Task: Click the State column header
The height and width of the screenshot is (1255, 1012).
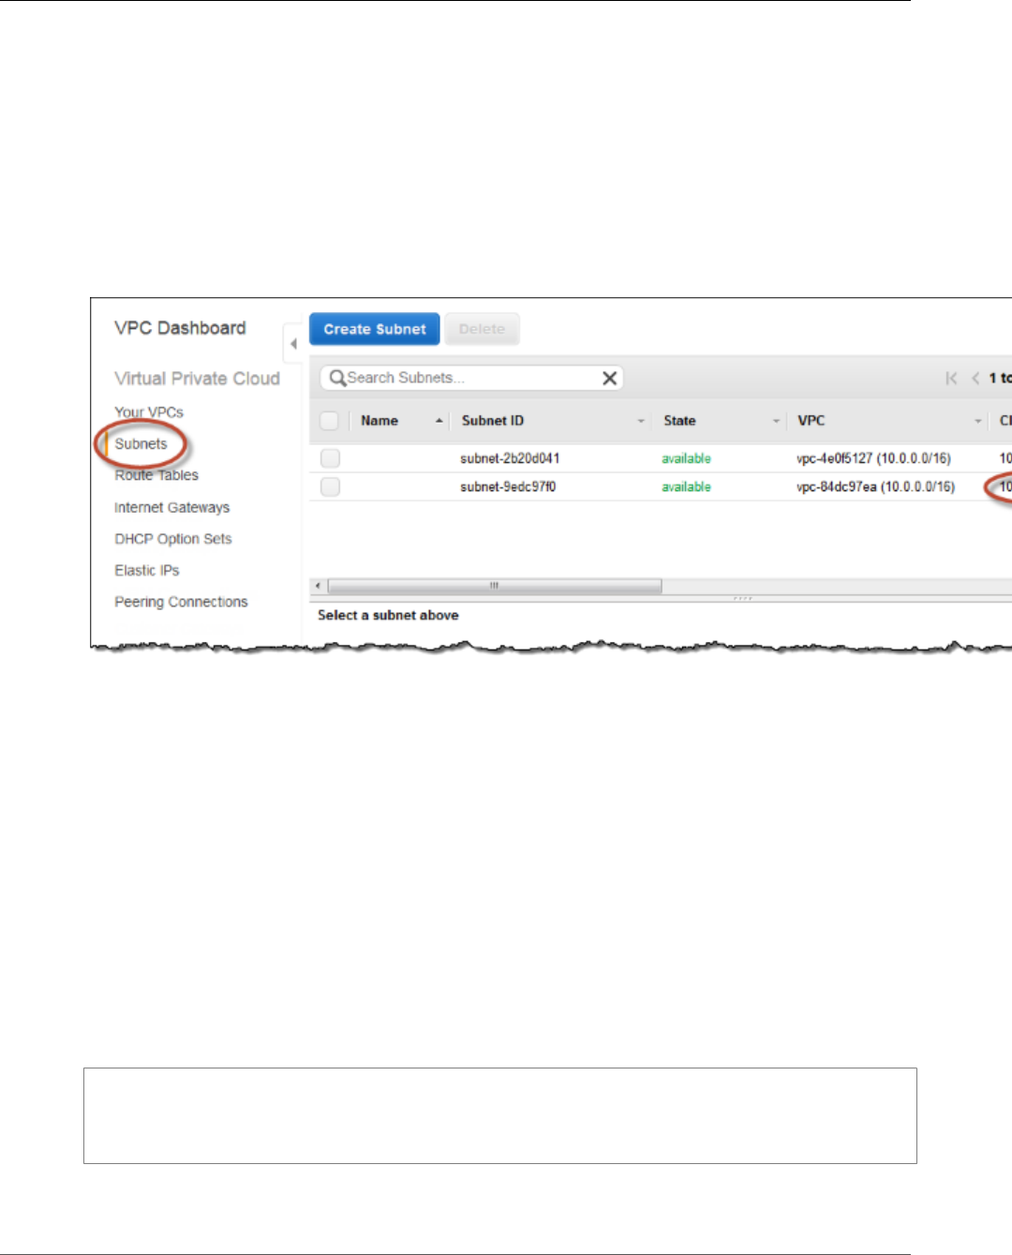Action: [679, 421]
